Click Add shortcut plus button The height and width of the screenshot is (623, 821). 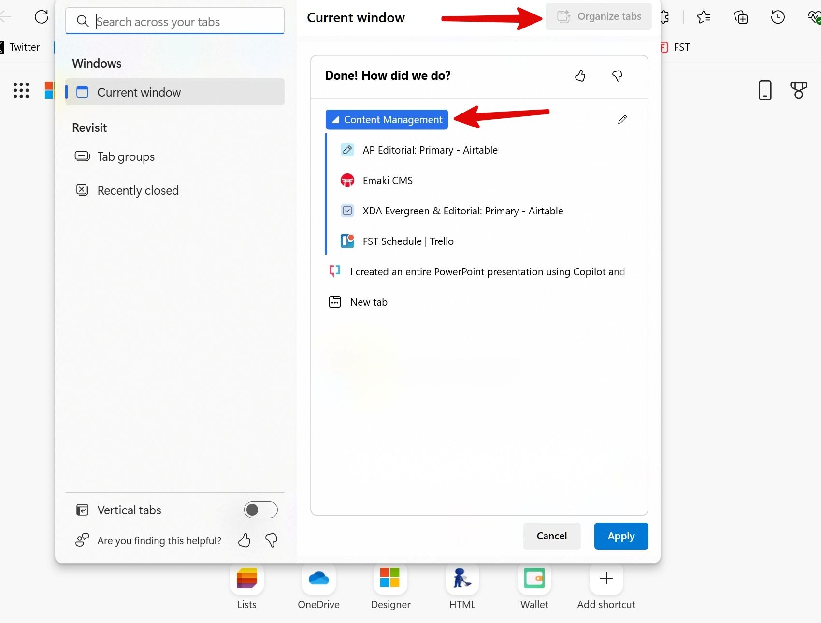coord(606,578)
